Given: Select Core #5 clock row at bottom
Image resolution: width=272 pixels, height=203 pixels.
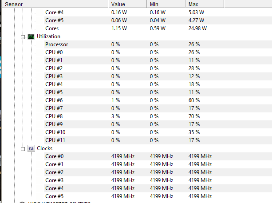Looking at the screenshot, I should pos(158,196).
